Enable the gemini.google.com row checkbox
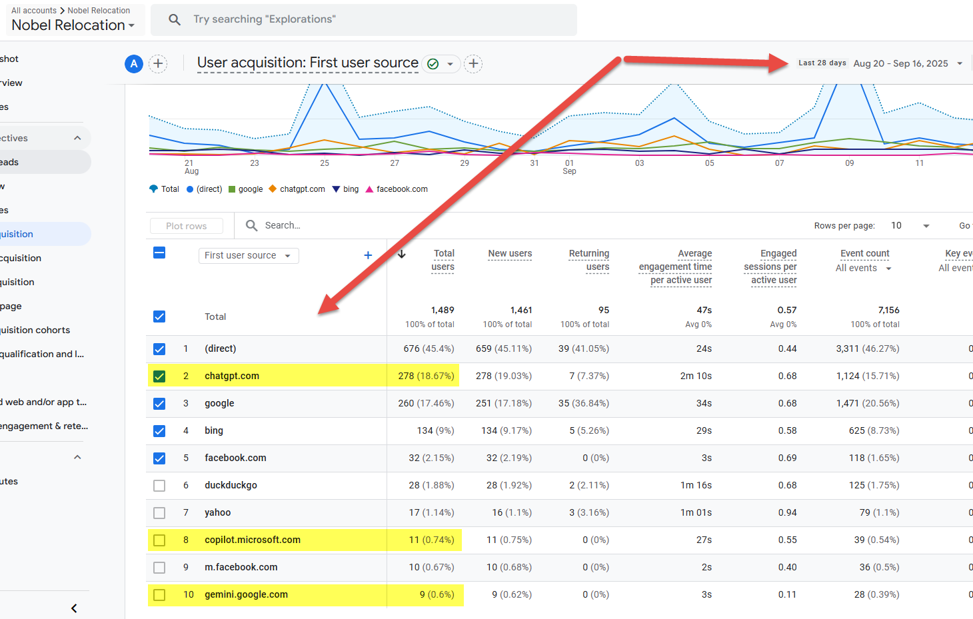Viewport: 973px width, 619px height. point(159,595)
